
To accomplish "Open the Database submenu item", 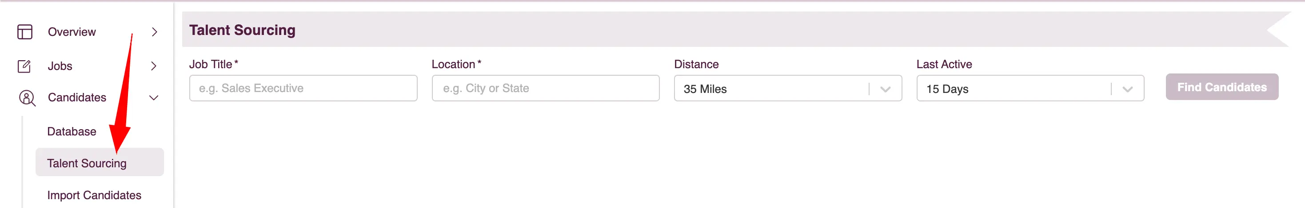I will 72,131.
